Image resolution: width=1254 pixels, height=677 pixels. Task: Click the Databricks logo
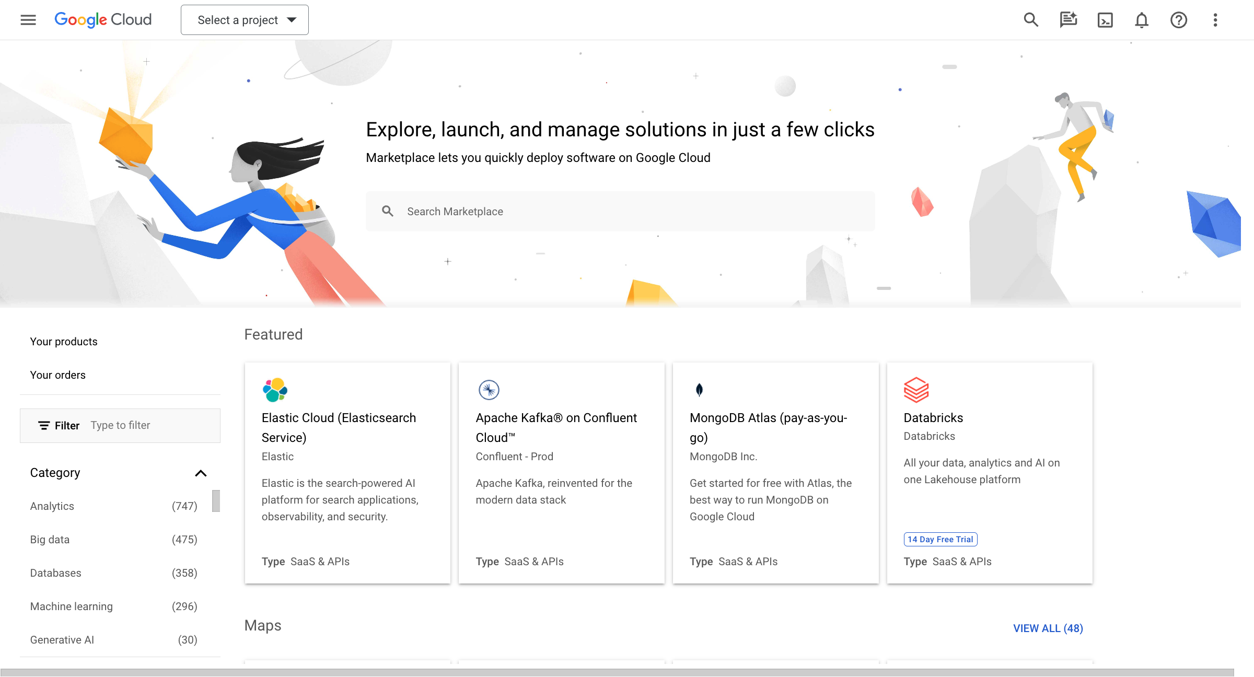pos(915,389)
